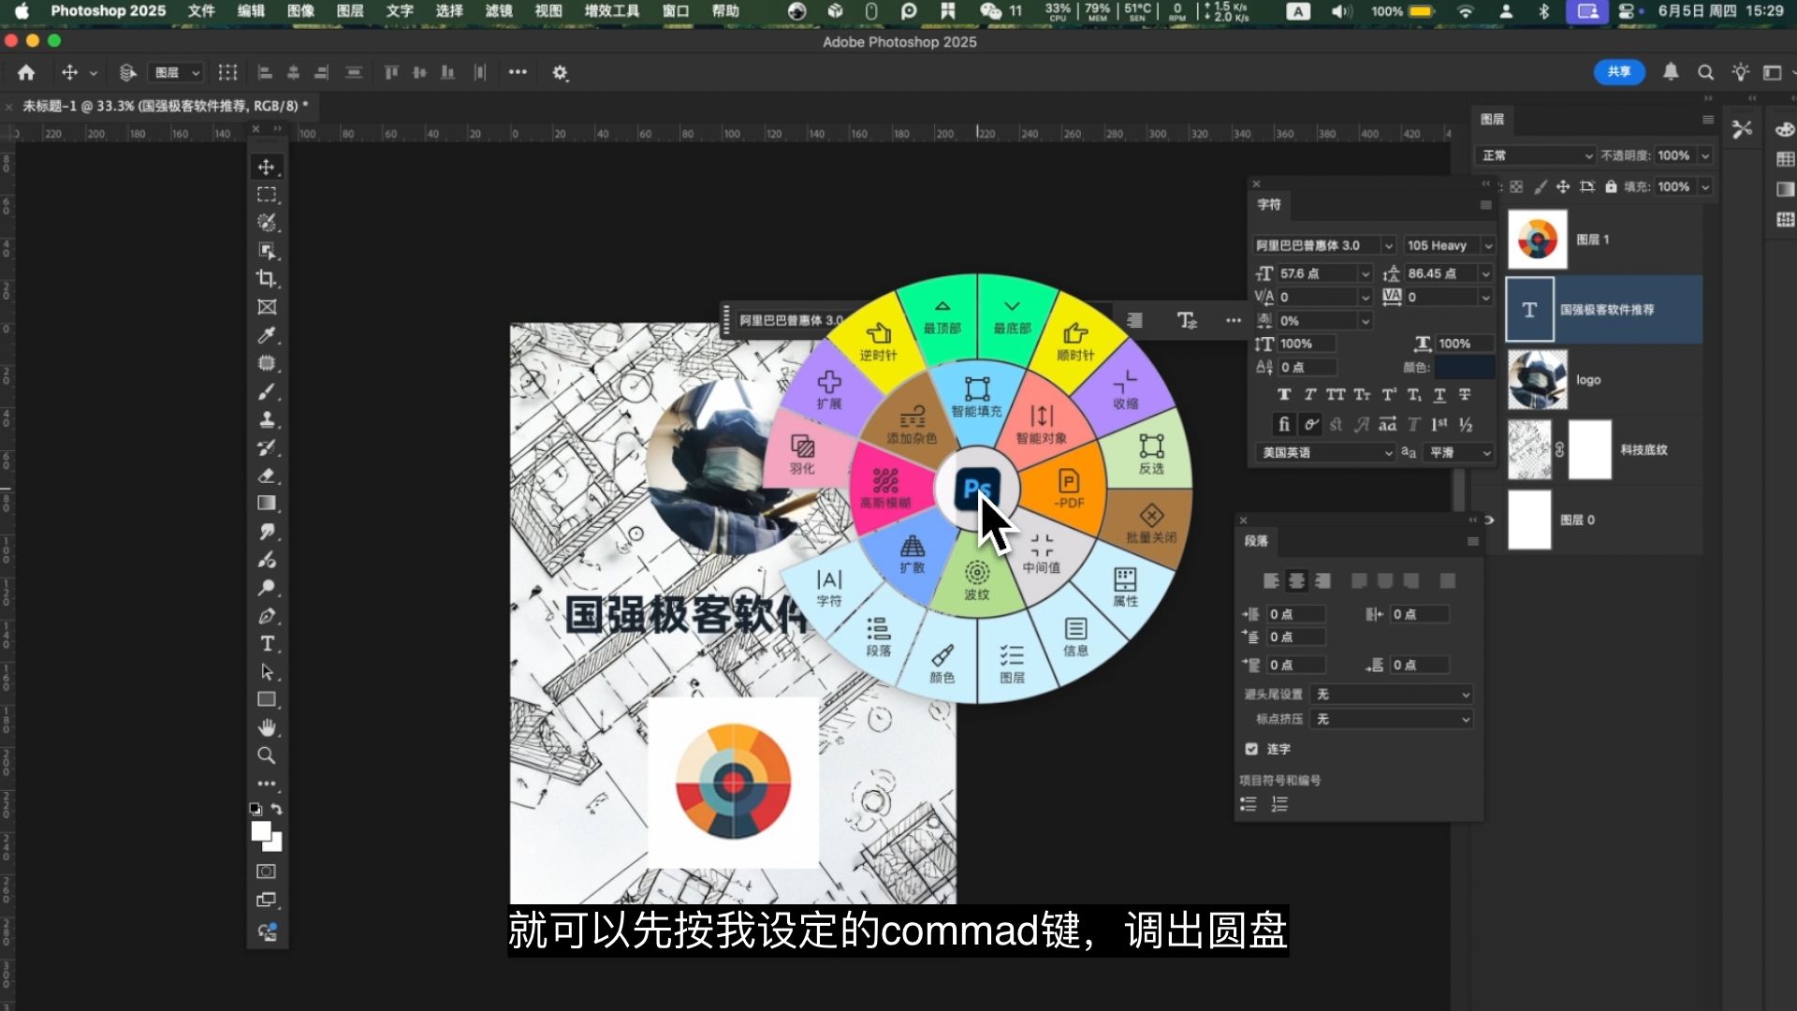Open the 增效工具 menu
The image size is (1797, 1011).
coord(612,11)
